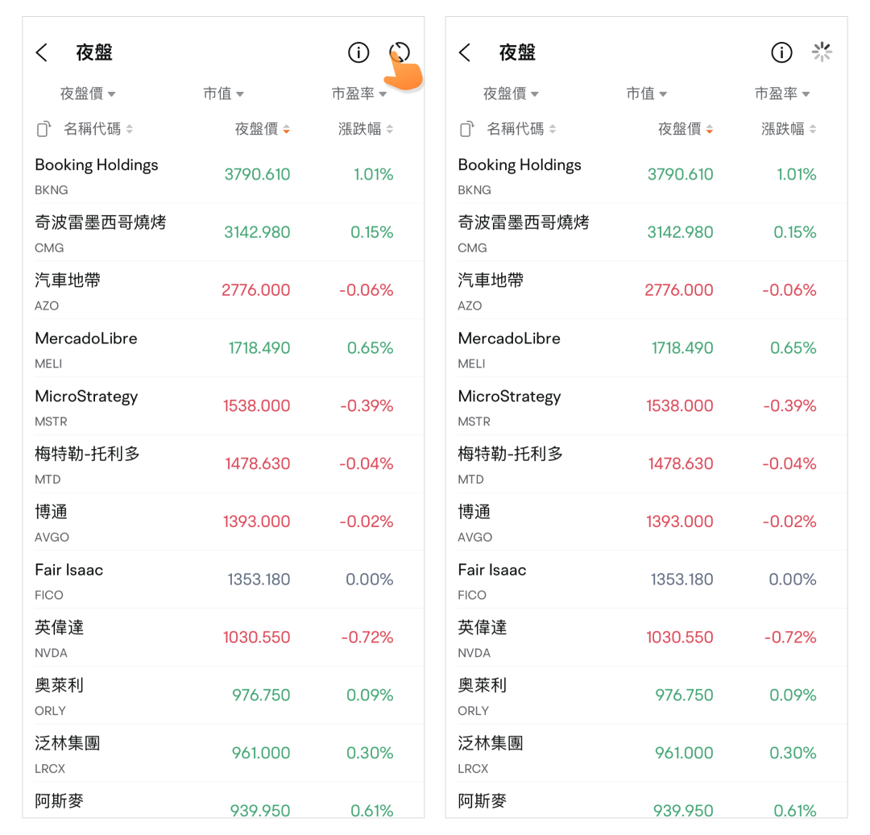This screenshot has width=870, height=835.
Task: Tap the list layout icon in left panel
Action: (44, 129)
